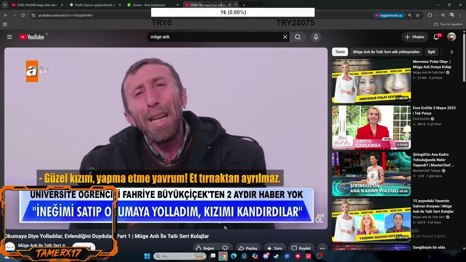This screenshot has height=262, width=466.
Task: Select the 'Tümü' filter chip
Action: (340, 52)
